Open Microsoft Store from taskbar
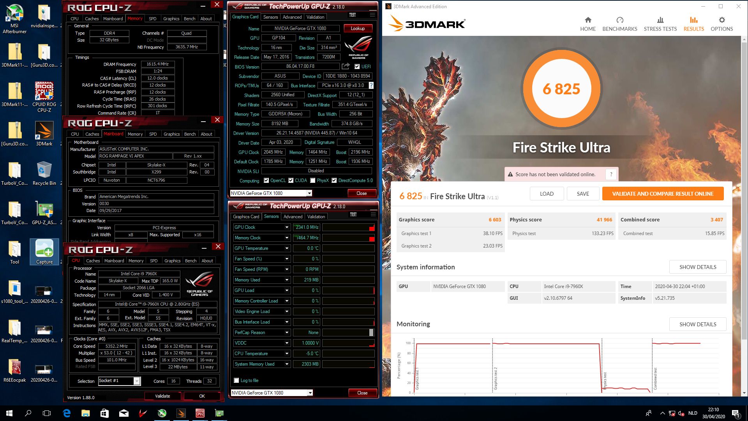 104,413
